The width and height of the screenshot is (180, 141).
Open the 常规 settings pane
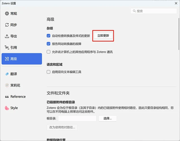point(22,14)
